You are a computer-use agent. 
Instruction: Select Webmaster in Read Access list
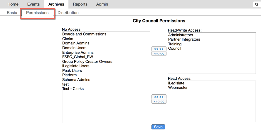(x=178, y=88)
